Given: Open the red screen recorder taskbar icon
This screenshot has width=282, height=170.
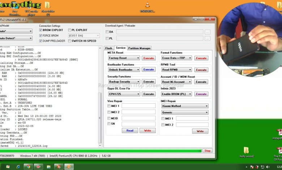Looking at the screenshot, I should click(38, 167).
